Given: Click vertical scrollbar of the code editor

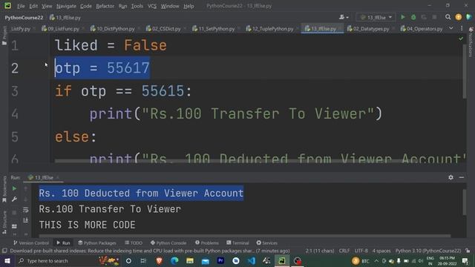Looking at the screenshot, I should coord(465,71).
